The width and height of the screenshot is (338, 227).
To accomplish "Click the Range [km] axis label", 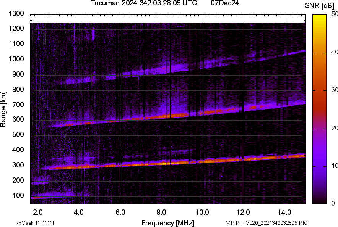I will pos(3,109).
